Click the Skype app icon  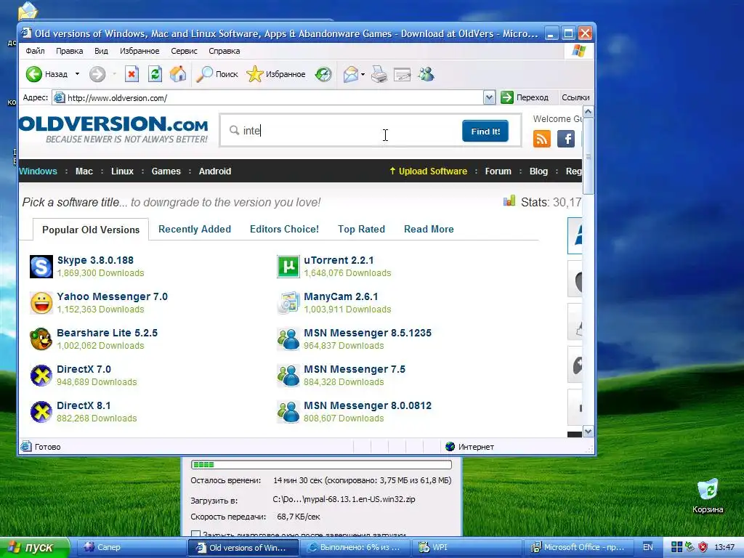pyautogui.click(x=41, y=266)
